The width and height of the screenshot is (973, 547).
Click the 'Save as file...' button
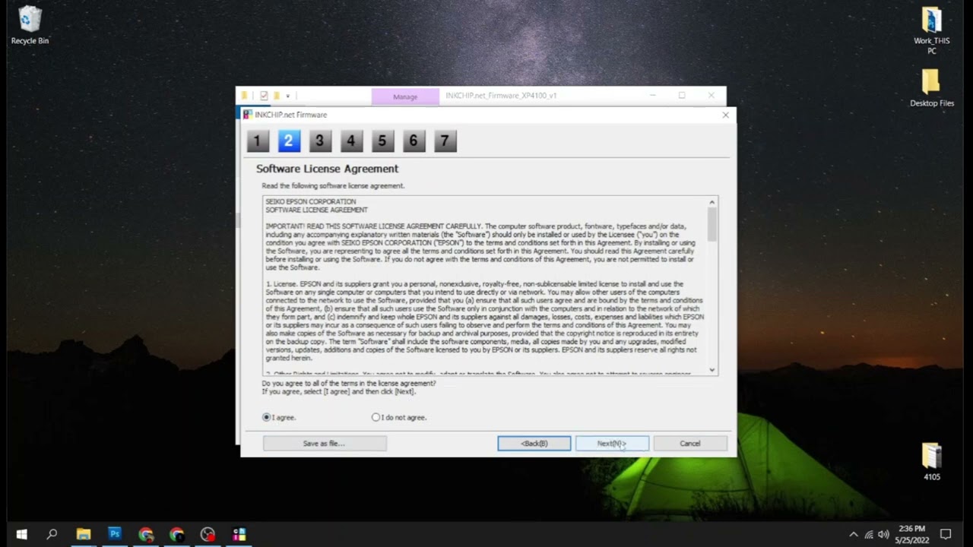tap(325, 443)
